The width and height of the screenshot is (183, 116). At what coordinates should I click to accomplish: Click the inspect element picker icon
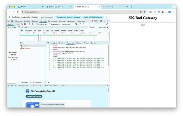(x=9, y=21)
